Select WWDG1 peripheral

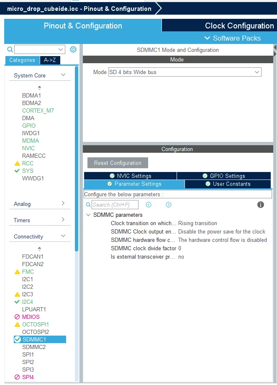click(x=33, y=178)
